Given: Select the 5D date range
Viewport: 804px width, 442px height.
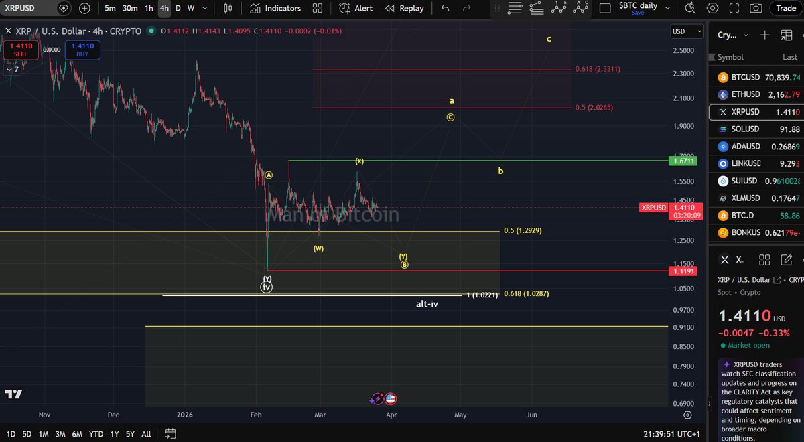Looking at the screenshot, I should pos(27,434).
